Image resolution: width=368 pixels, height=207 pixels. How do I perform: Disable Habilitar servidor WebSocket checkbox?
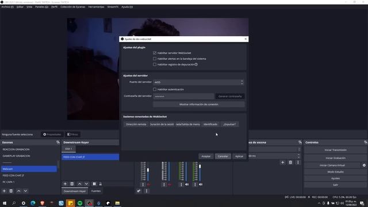155,53
